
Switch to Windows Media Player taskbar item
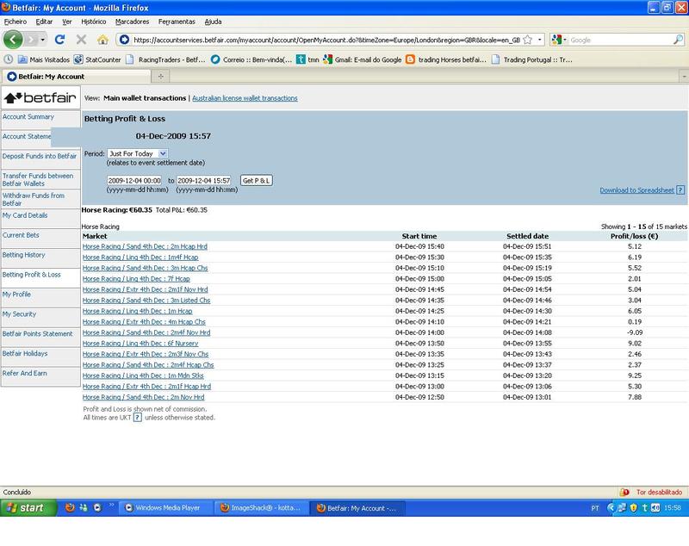[x=166, y=508]
